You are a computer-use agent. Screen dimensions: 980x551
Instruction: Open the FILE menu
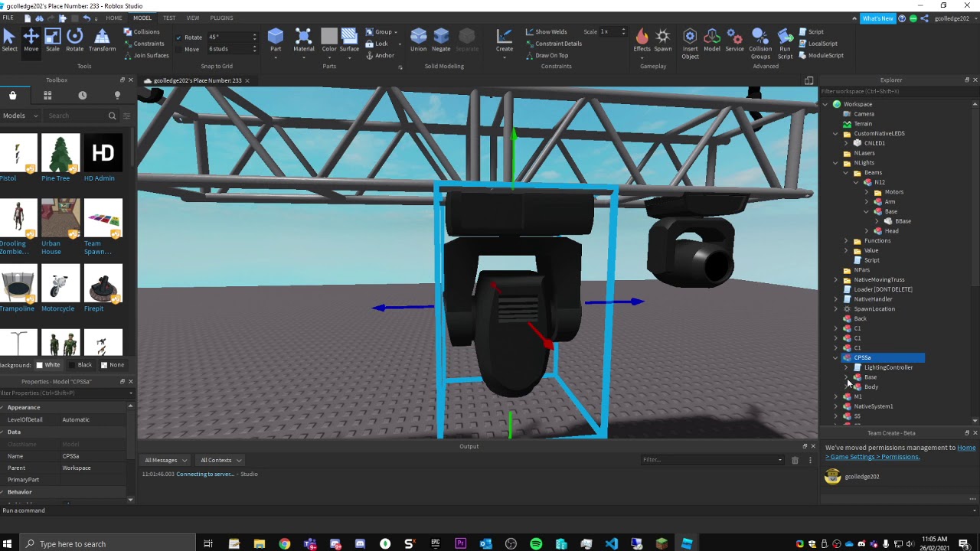tap(8, 18)
